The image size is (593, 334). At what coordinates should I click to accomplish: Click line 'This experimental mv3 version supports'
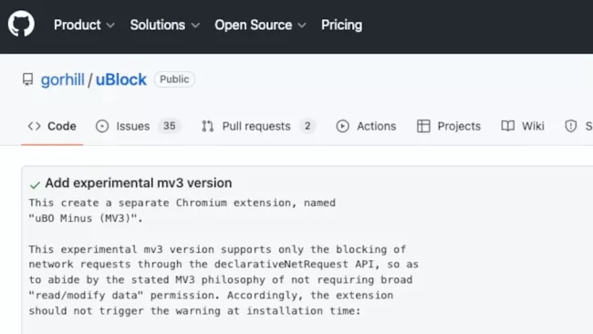coord(217,249)
